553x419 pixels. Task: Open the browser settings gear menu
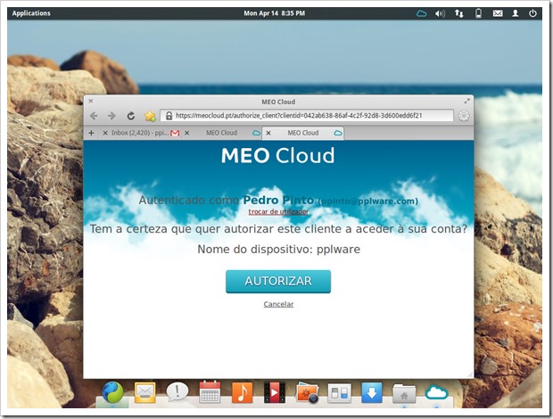[464, 116]
